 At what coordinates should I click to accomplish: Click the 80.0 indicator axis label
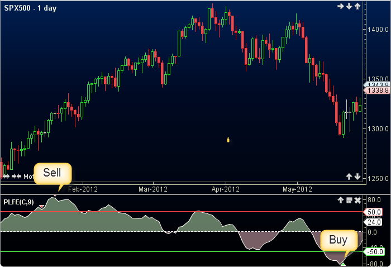coord(374,200)
